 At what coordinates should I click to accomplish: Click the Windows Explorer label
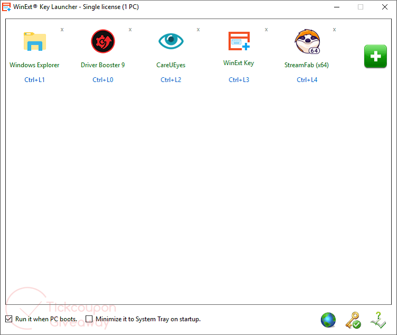click(x=34, y=65)
